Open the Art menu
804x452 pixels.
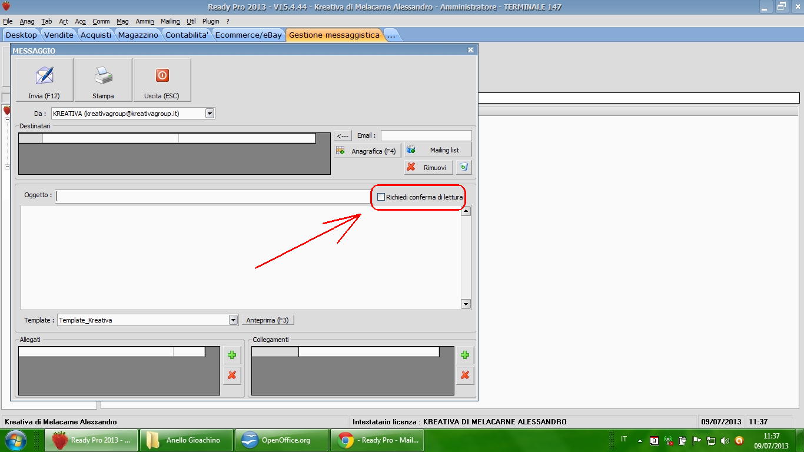coord(64,21)
